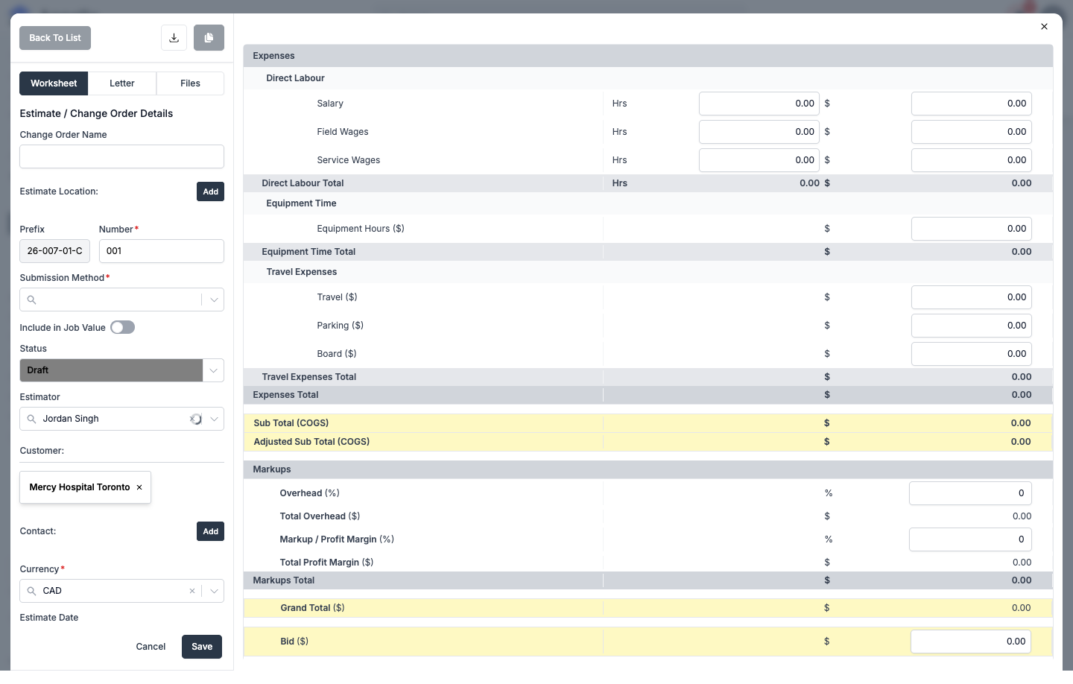Switch to the Letter tab
Viewport: 1073px width, 684px height.
[122, 83]
